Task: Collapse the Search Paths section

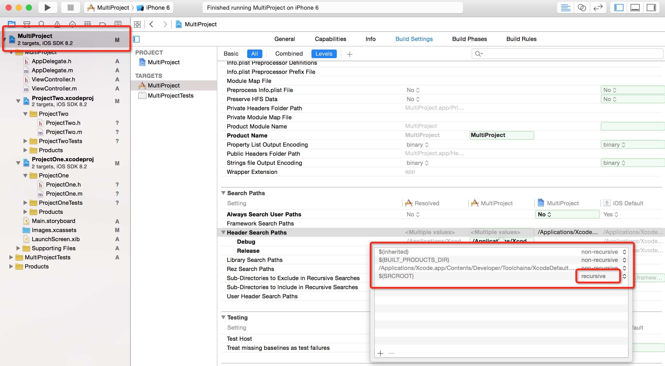Action: (224, 193)
